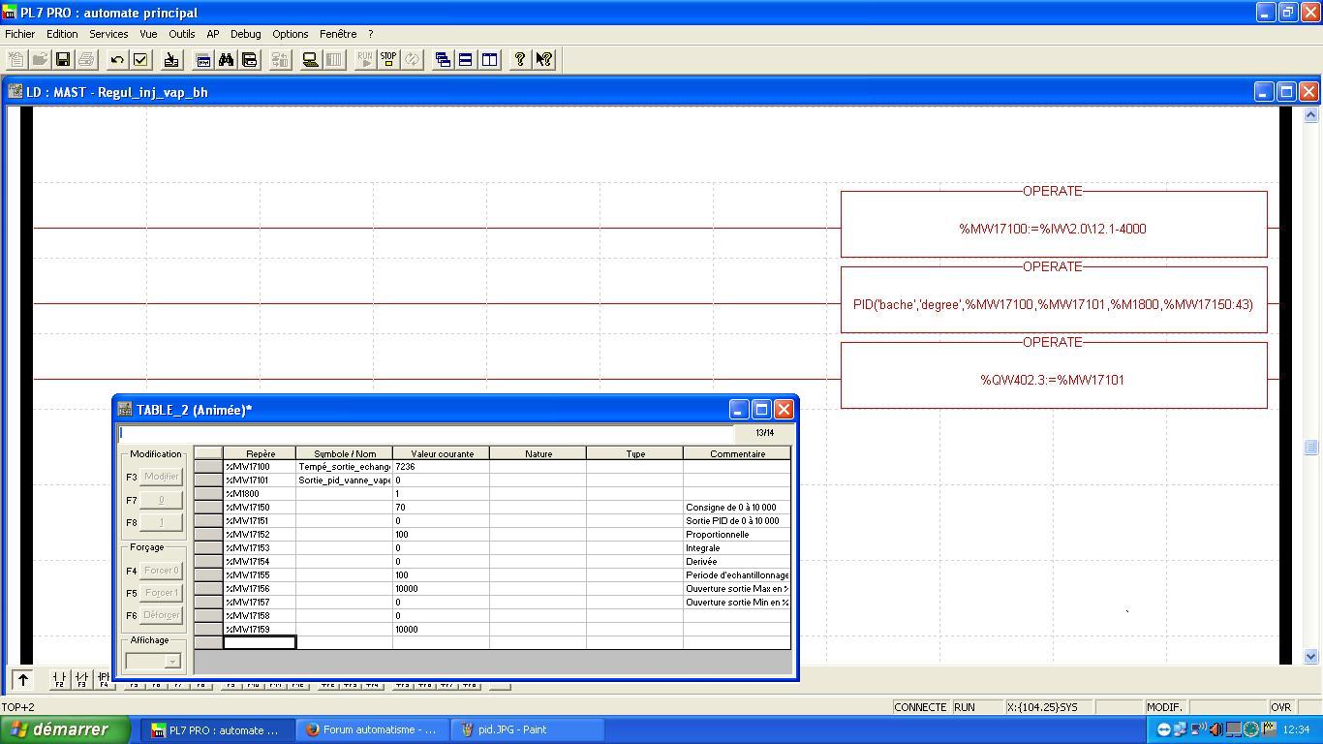Select the row header of %MW17150
The height and width of the screenshot is (744, 1323).
(208, 508)
